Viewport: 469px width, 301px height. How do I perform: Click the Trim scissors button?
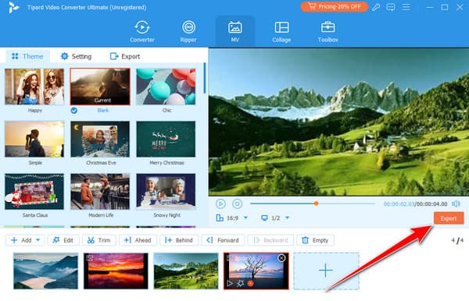[99, 240]
